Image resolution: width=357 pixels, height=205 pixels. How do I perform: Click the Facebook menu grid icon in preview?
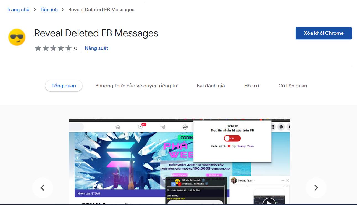[273, 127]
